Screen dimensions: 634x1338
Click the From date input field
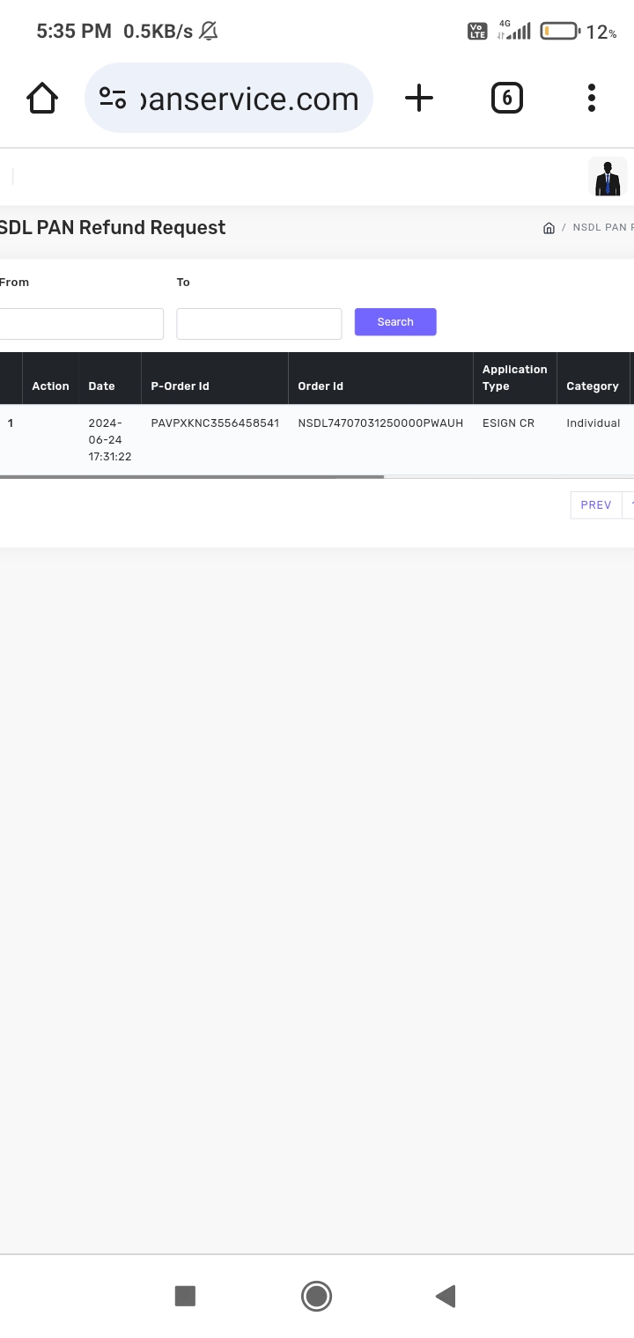(81, 323)
